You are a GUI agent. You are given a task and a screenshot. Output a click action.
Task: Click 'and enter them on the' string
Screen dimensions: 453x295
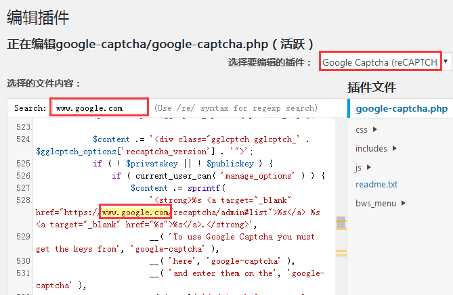click(223, 273)
